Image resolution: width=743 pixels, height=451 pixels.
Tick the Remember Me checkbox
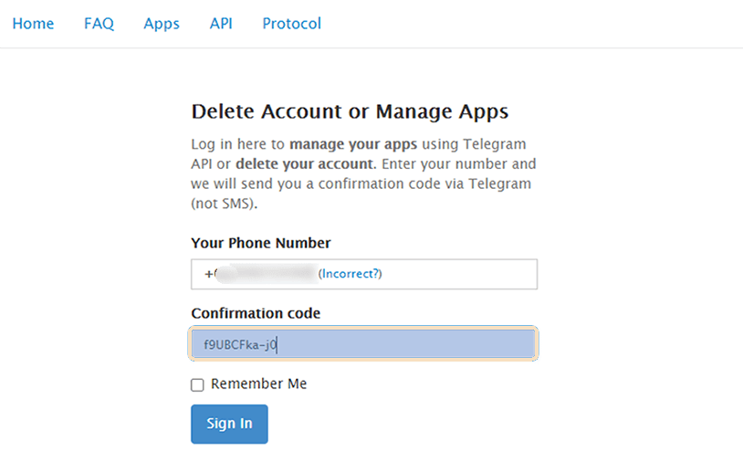pos(197,384)
